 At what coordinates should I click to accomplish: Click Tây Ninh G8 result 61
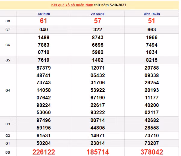tap(44, 21)
